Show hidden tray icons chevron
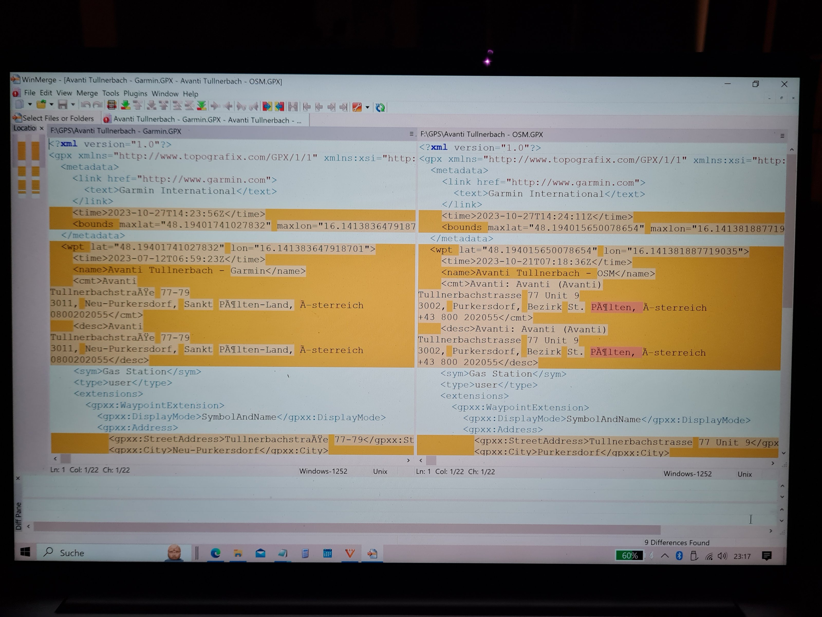Image resolution: width=822 pixels, height=617 pixels. (665, 556)
